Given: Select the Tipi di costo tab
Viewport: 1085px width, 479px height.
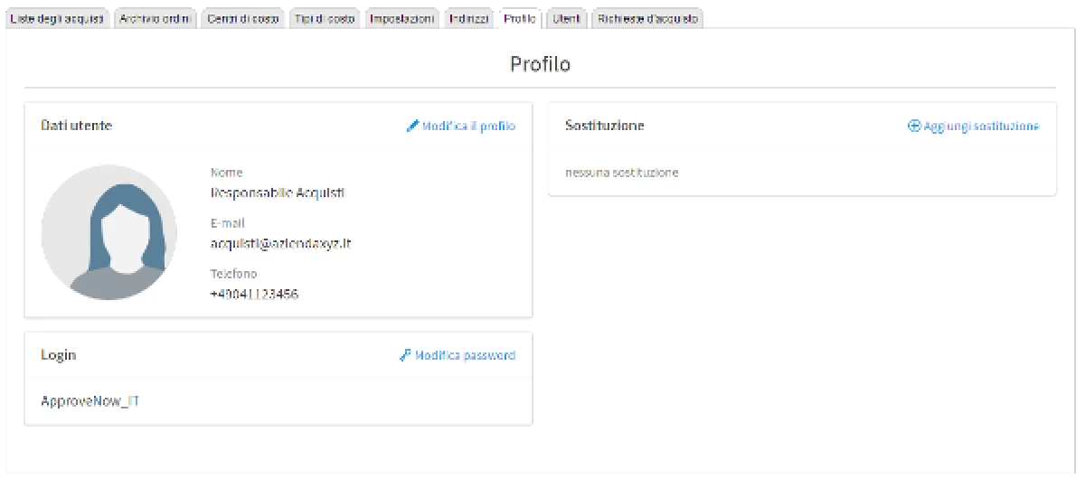Looking at the screenshot, I should (325, 19).
